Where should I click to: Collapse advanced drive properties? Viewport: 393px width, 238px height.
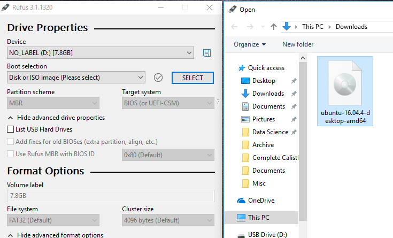tap(56, 118)
